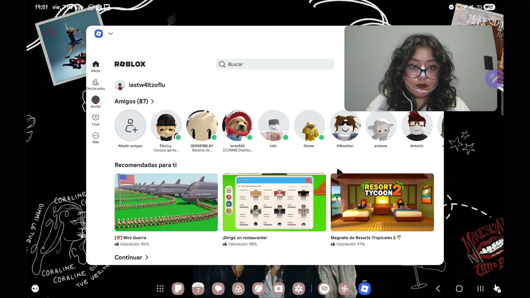Open Chat from the sidebar
The width and height of the screenshot is (530, 298).
tap(96, 120)
